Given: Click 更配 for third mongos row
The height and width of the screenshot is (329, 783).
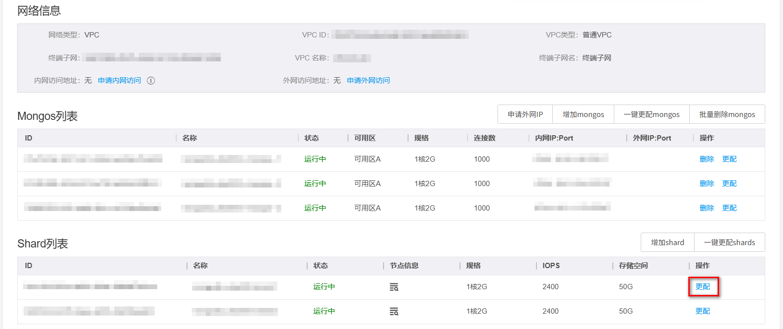Looking at the screenshot, I should point(729,208).
